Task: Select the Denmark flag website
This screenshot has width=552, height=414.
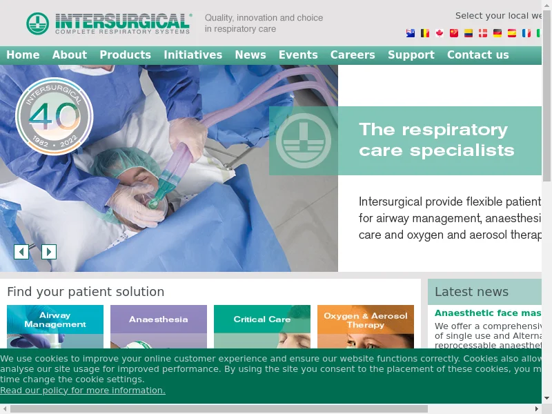Action: (482, 33)
